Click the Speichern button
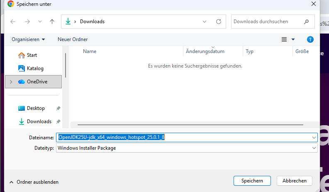Screen dimensions: 329x192 pyautogui.click(x=252, y=181)
